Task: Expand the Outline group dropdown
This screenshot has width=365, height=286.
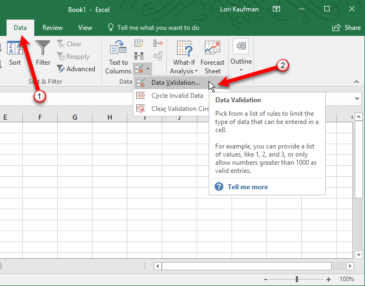Action: (x=241, y=70)
